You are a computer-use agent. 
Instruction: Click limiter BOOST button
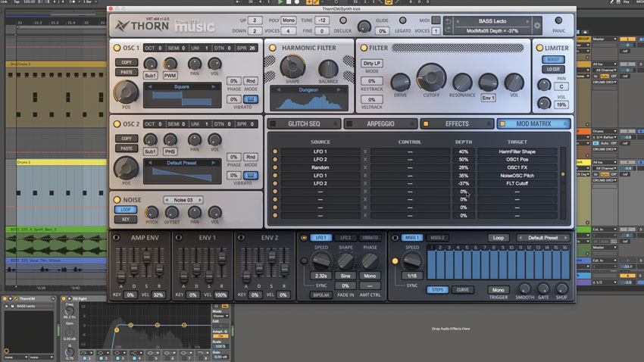[553, 60]
